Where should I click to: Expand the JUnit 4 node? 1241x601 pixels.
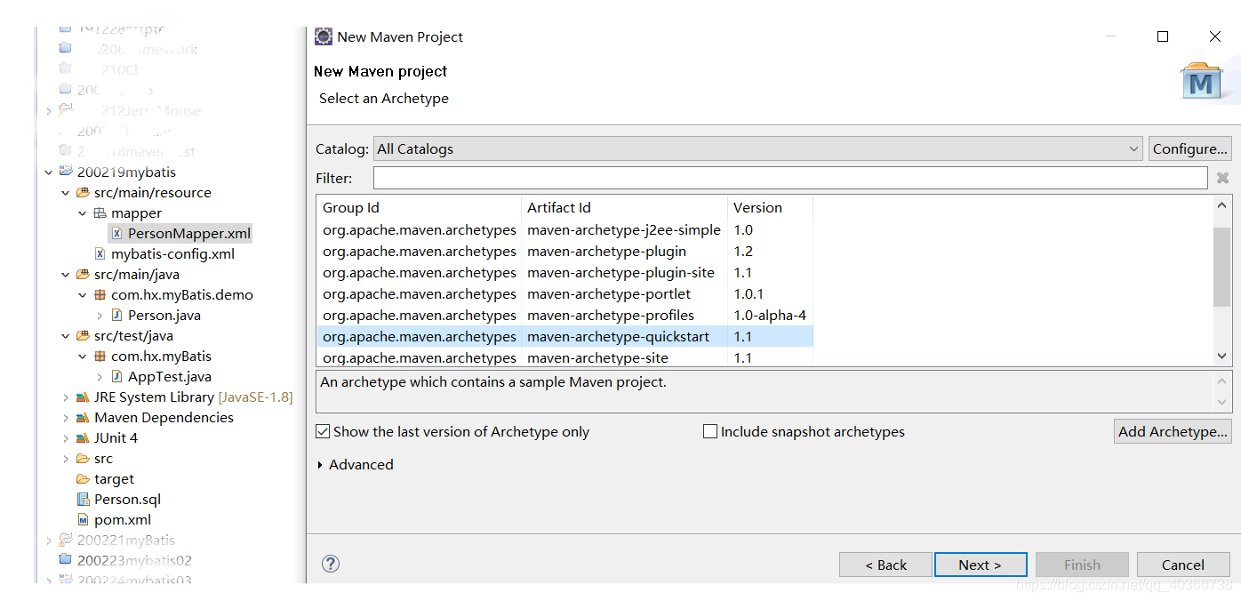pos(66,438)
